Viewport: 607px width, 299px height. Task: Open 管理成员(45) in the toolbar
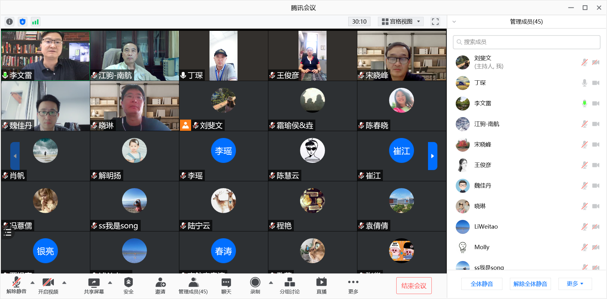pyautogui.click(x=193, y=286)
